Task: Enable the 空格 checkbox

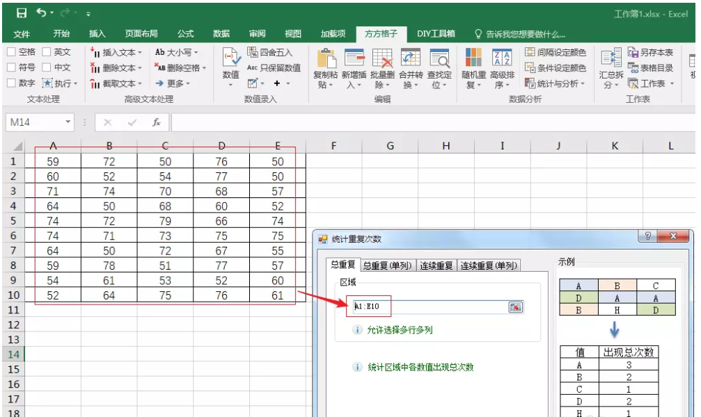Action: [x=11, y=52]
